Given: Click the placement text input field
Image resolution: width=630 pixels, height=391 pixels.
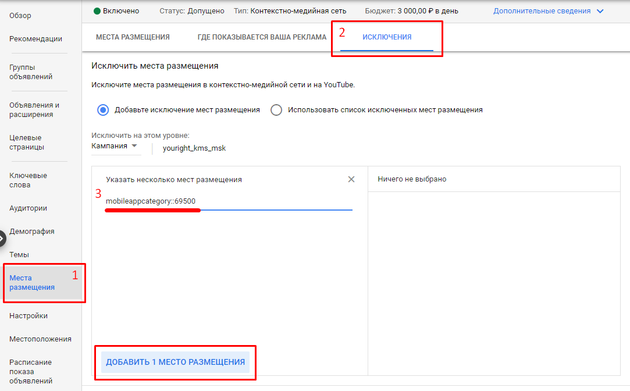Looking at the screenshot, I should 229,201.
